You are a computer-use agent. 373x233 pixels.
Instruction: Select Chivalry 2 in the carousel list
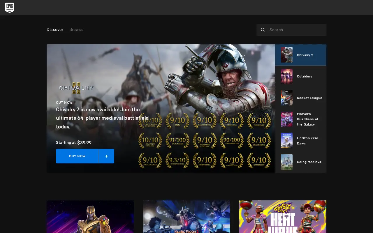(x=301, y=55)
